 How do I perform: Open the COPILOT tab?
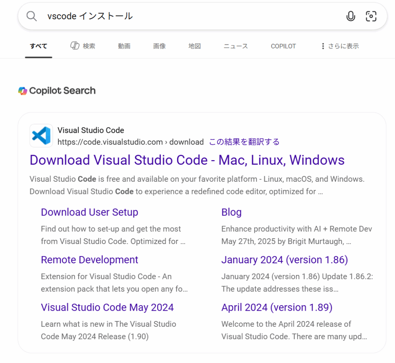283,46
